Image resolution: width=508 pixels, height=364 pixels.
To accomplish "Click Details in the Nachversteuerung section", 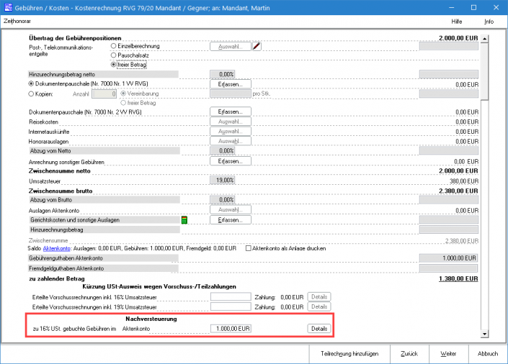I will click(x=319, y=329).
